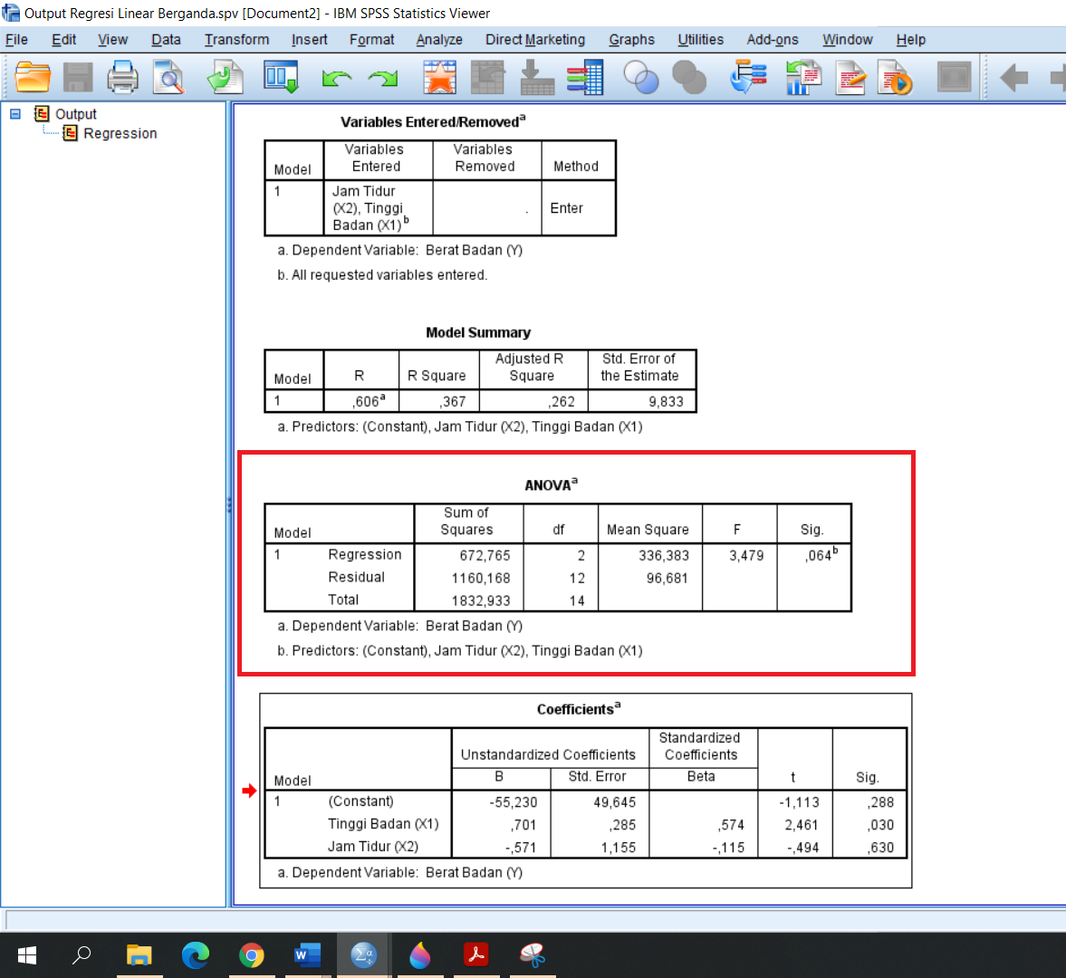Image resolution: width=1066 pixels, height=978 pixels.
Task: Open the Analyze menu
Action: (440, 40)
